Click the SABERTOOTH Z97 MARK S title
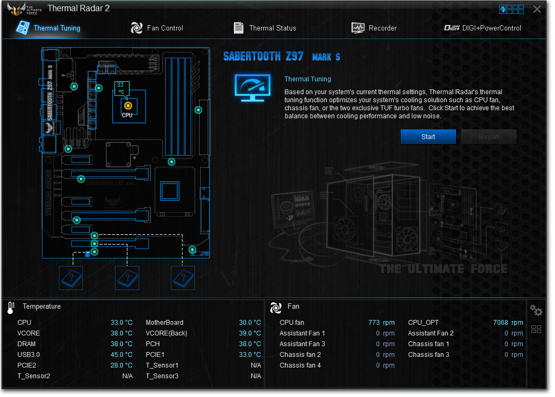Viewport: 555px width, 397px height. click(282, 56)
